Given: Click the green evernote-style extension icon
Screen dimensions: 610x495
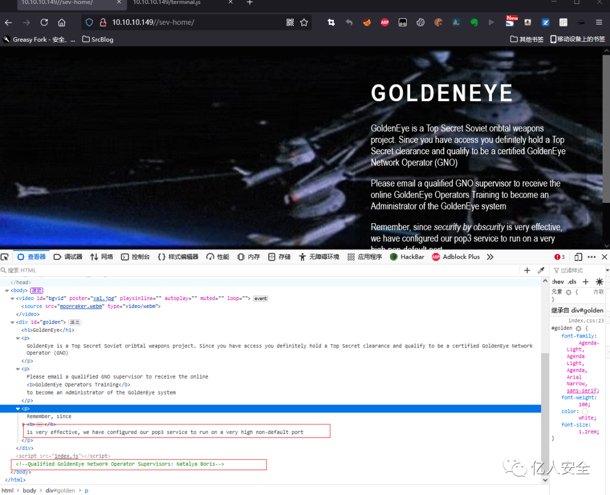Looking at the screenshot, I should (x=474, y=23).
